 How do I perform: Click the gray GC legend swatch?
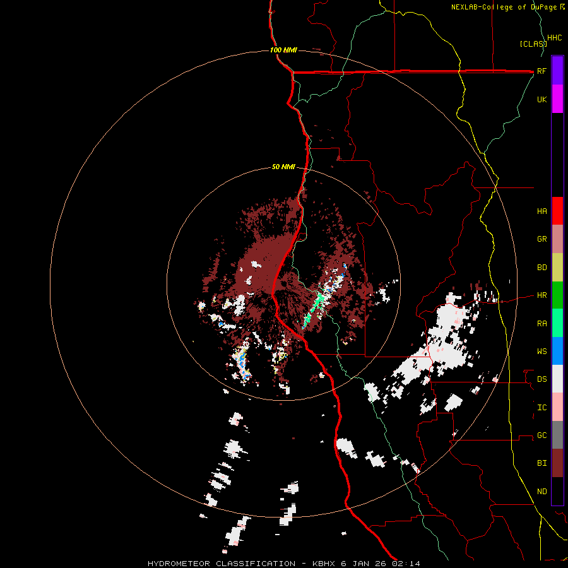pos(557,435)
